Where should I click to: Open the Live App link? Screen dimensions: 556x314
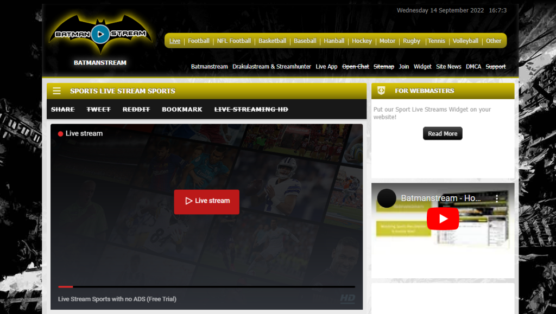click(326, 67)
